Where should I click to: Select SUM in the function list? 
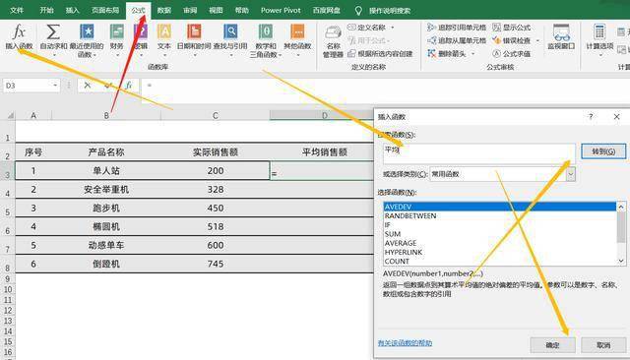point(500,234)
